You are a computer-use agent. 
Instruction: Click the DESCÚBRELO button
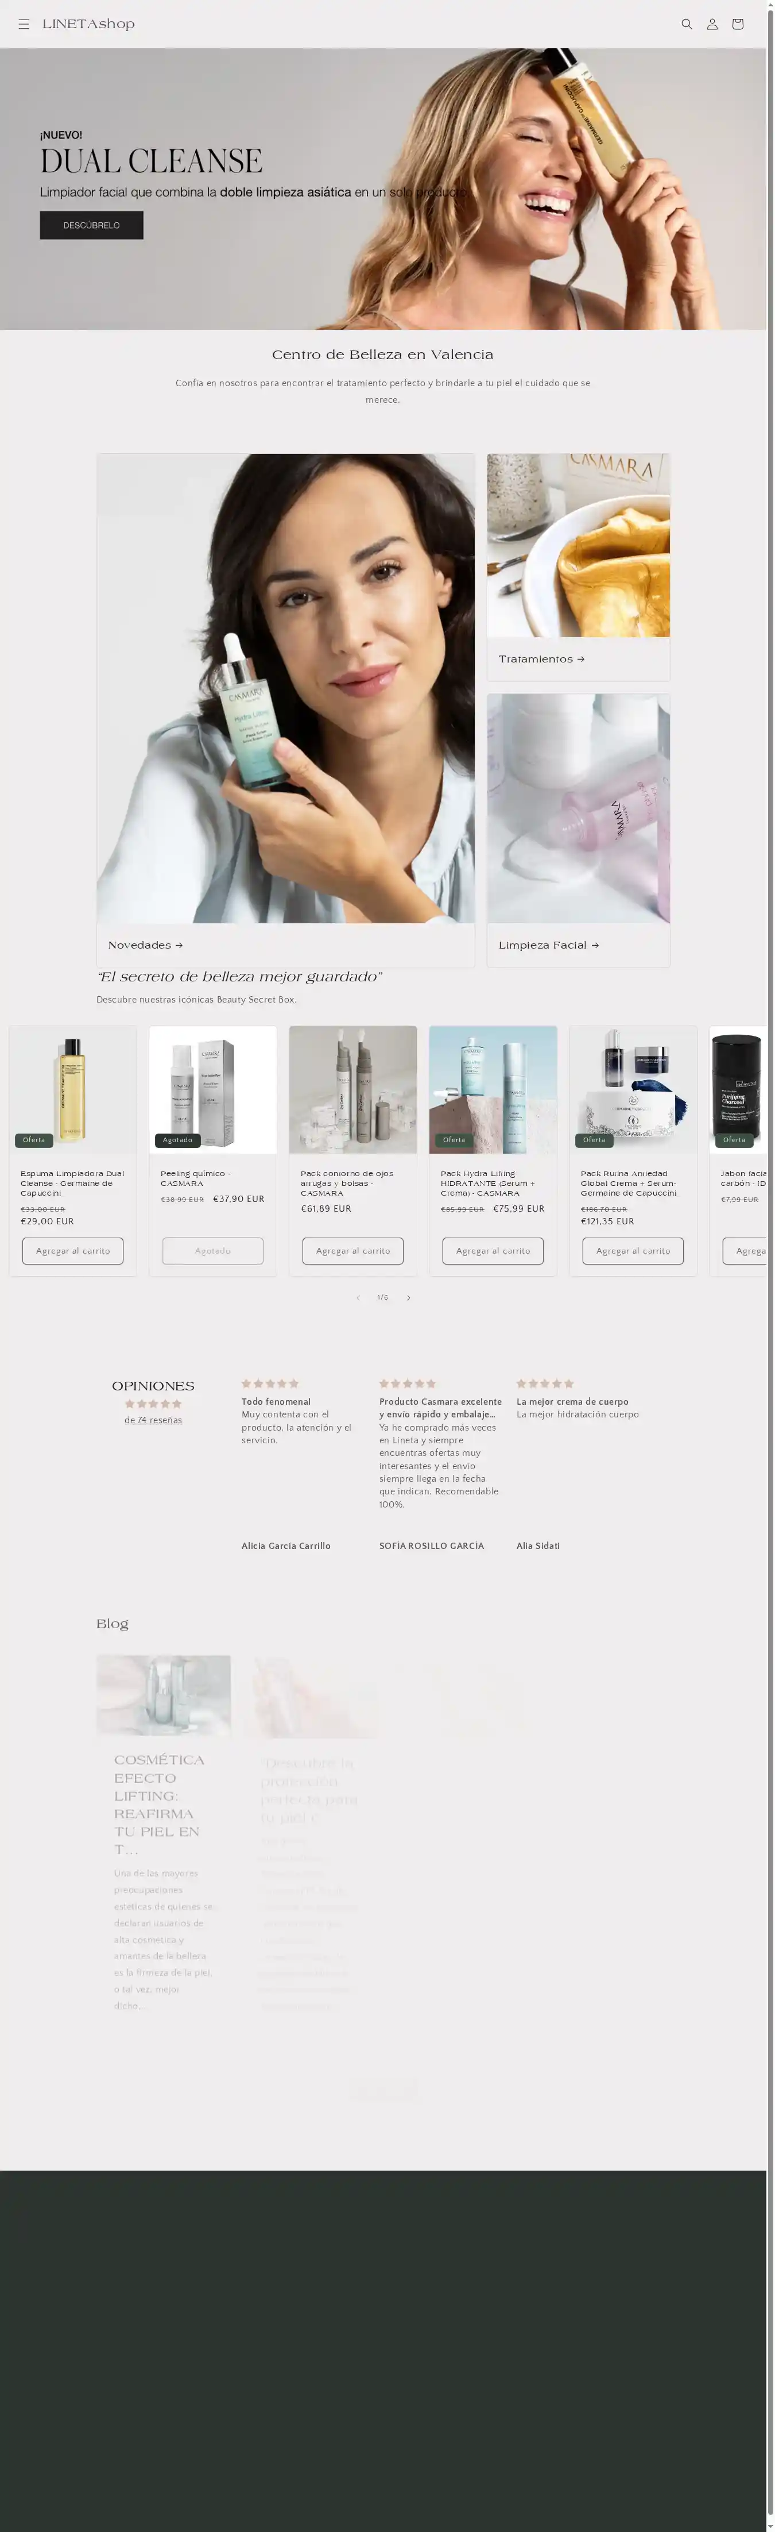point(91,225)
